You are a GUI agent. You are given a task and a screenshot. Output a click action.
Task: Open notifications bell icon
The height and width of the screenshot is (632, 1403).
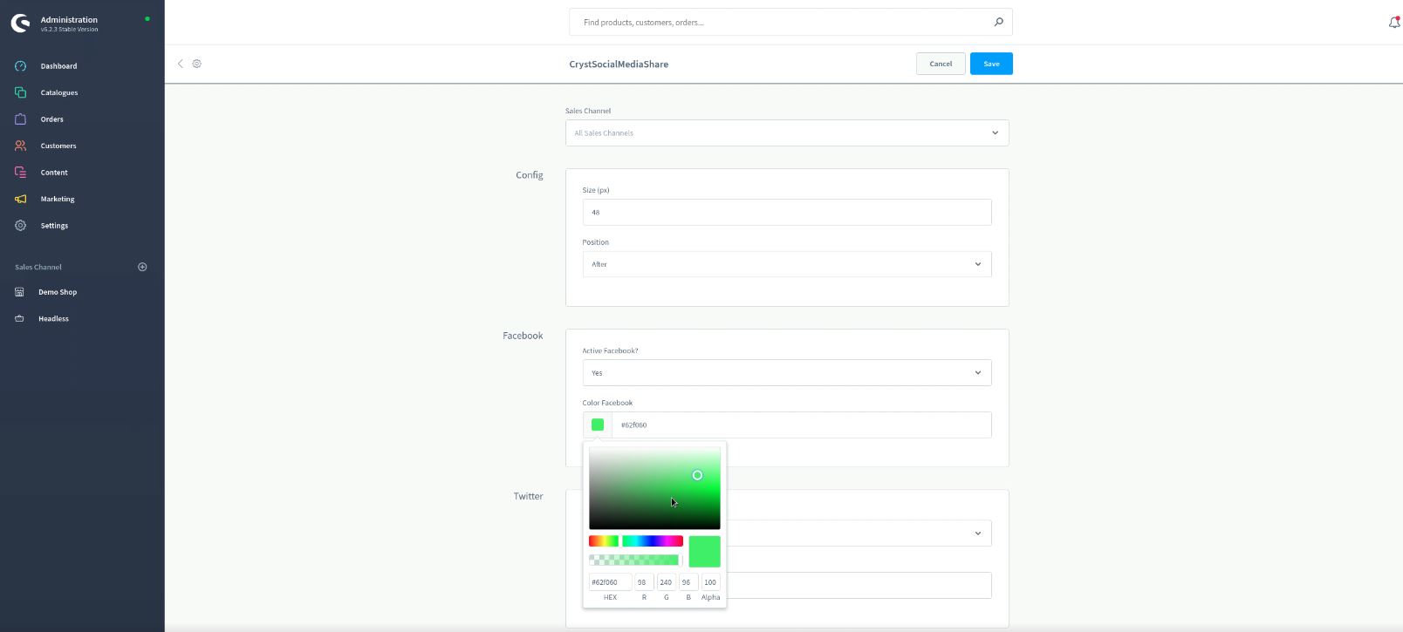point(1394,22)
